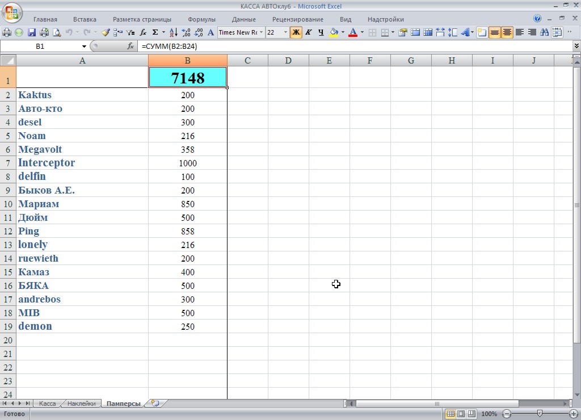Click the Office button logo
581x420 pixels.
coord(12,12)
